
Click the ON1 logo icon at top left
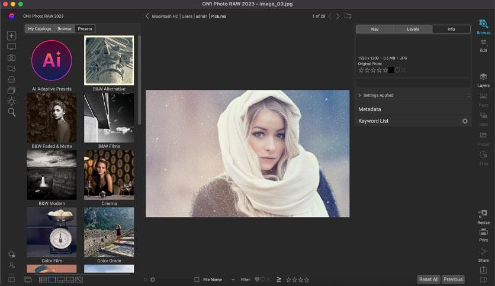(x=12, y=16)
